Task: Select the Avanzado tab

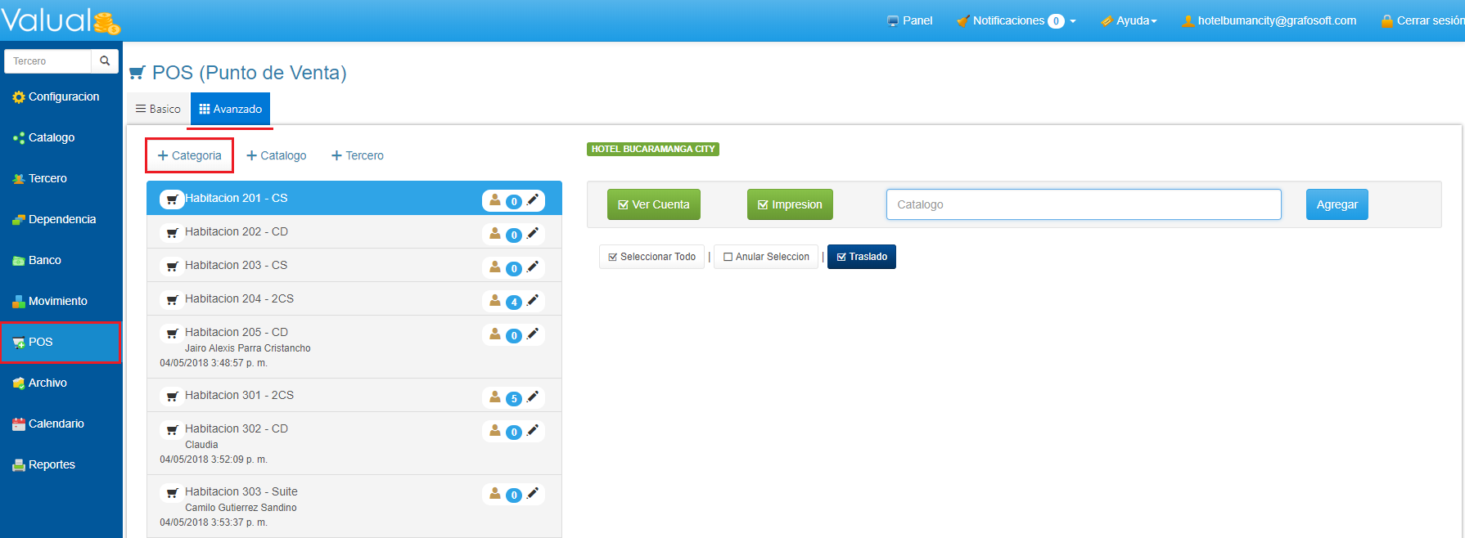Action: coord(230,109)
